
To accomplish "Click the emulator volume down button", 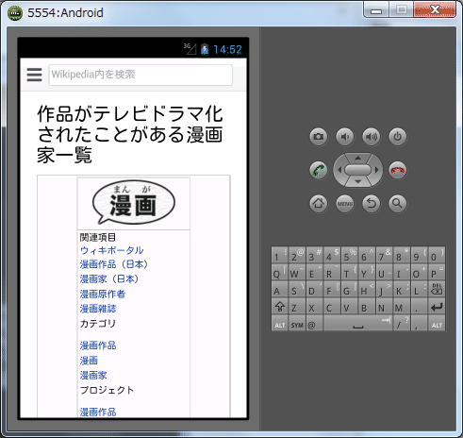I will point(345,137).
